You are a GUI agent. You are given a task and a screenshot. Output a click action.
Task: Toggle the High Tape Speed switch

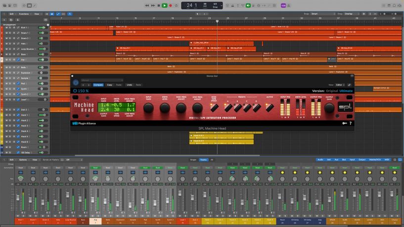[214, 107]
